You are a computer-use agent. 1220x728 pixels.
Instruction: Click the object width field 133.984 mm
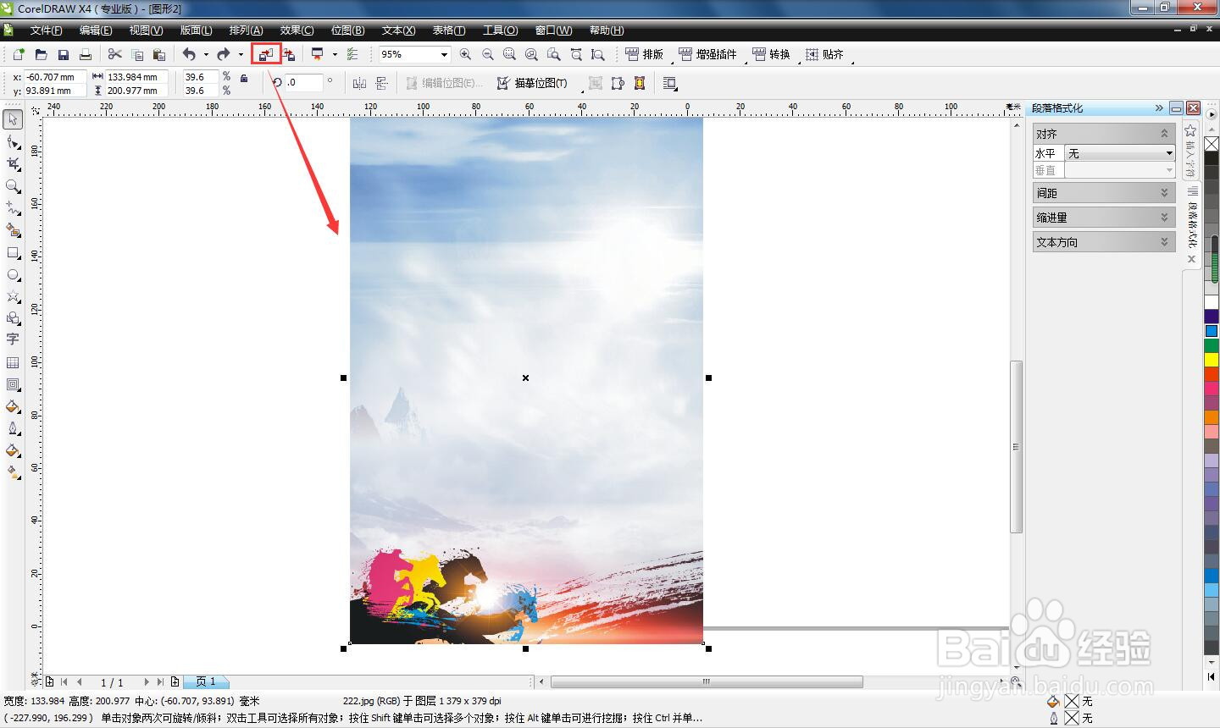[136, 77]
